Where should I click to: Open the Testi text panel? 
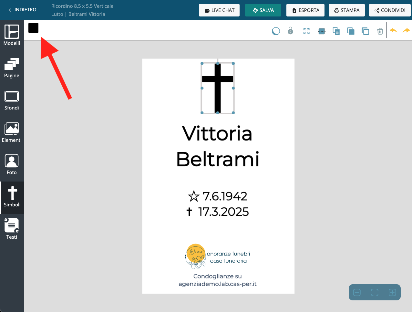12,229
